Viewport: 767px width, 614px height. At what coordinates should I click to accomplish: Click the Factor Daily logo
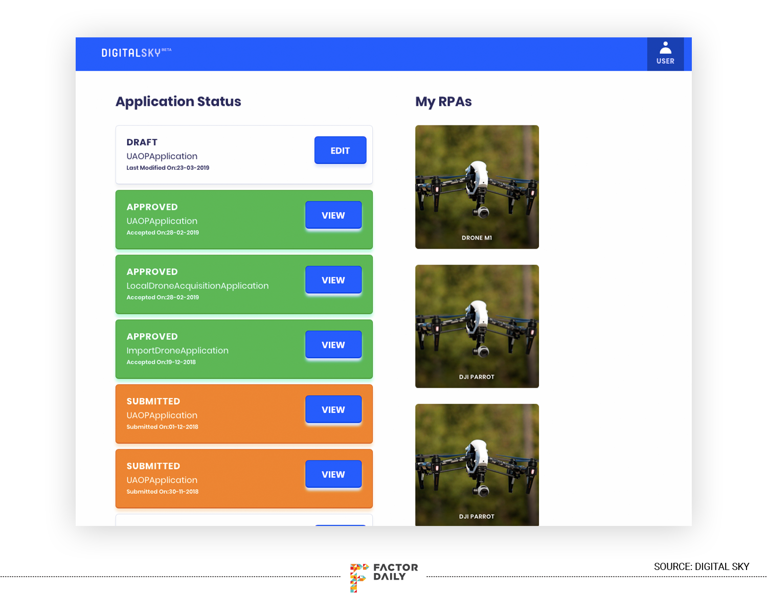tap(383, 577)
